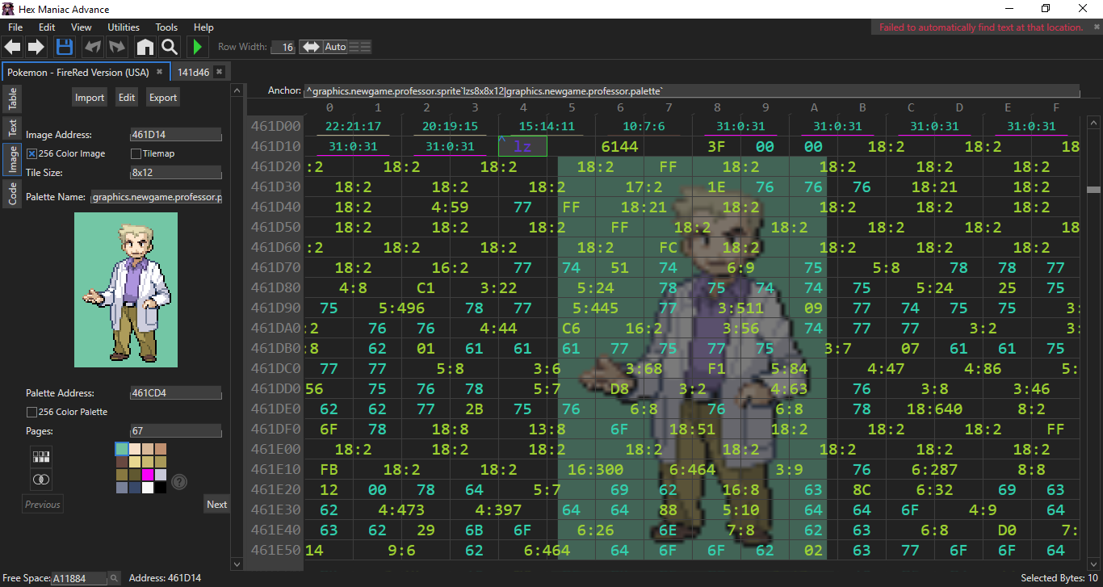1103x587 pixels.
Task: Click the Image Address input field
Action: point(175,135)
